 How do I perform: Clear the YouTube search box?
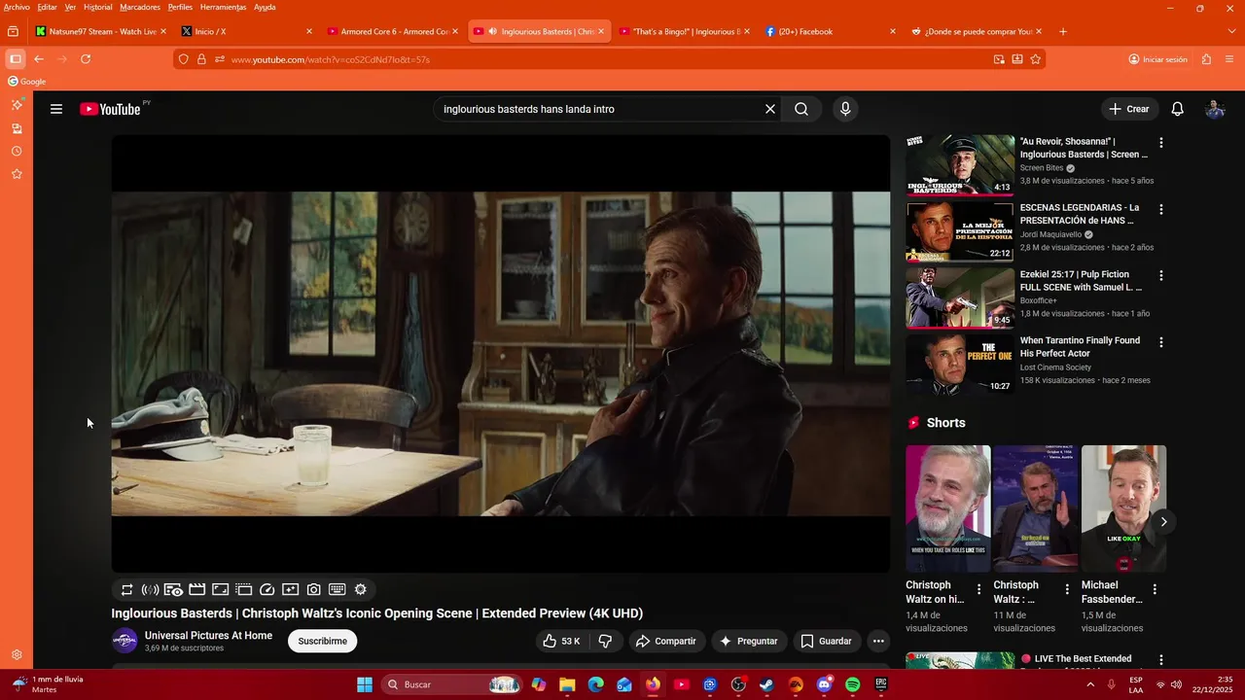[770, 109]
